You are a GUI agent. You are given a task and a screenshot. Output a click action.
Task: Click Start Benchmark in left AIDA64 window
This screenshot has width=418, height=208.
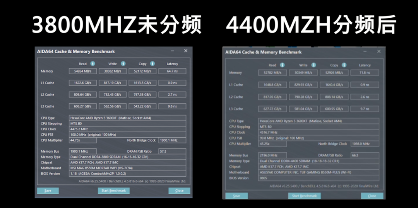pos(113,191)
